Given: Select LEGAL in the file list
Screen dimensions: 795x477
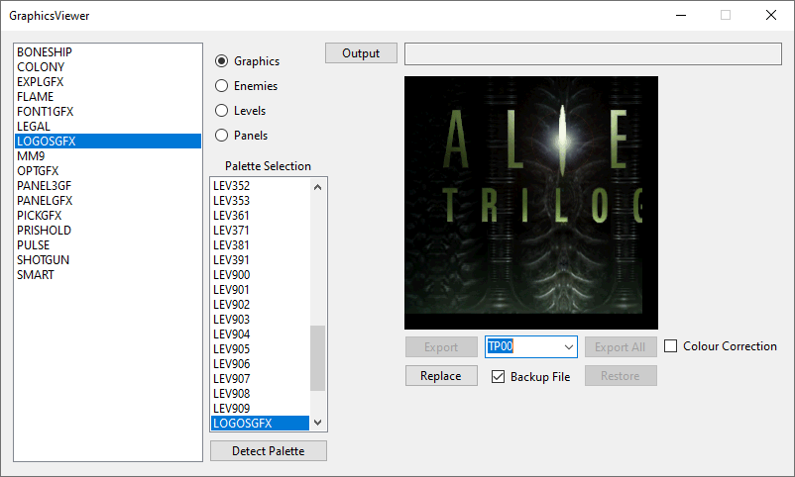Looking at the screenshot, I should coord(107,127).
